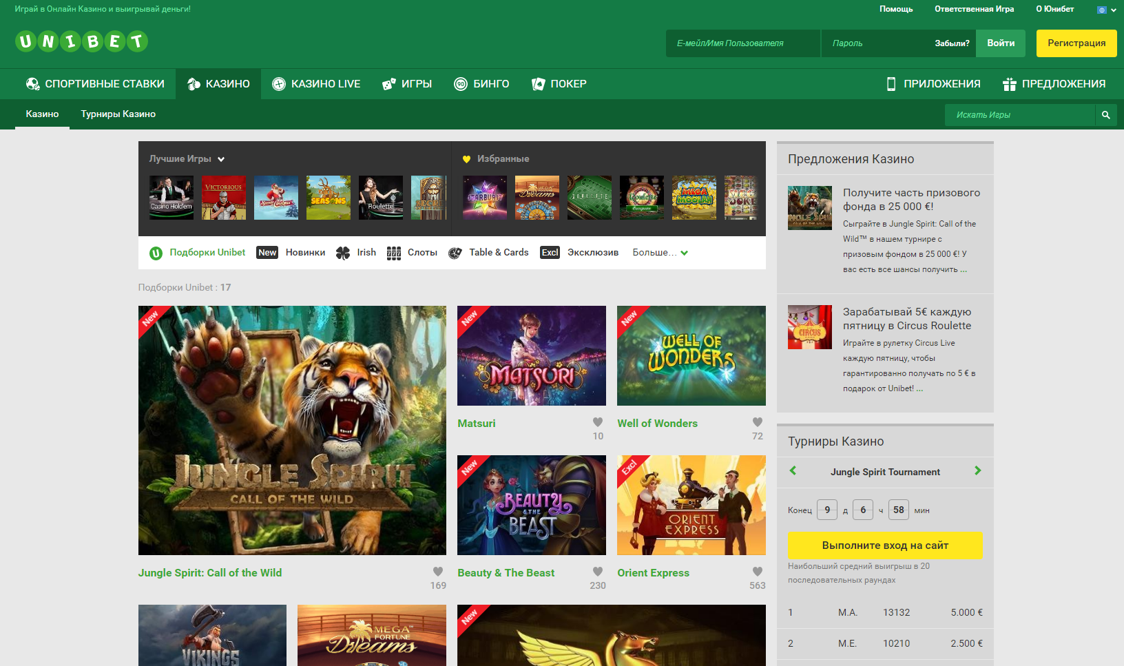1124x666 pixels.
Task: Click the New badge beside Новинки
Action: coord(267,253)
